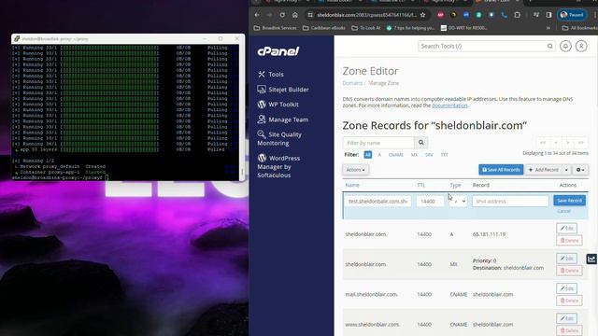Screen dimensions: 598x336
Task: Click the phone extension icon in the toolbar
Action: tap(505, 15)
